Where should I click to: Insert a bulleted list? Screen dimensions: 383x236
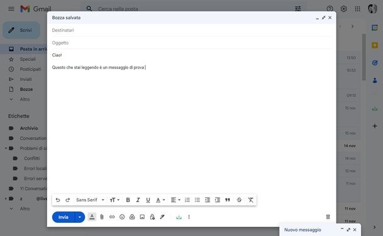click(x=197, y=200)
